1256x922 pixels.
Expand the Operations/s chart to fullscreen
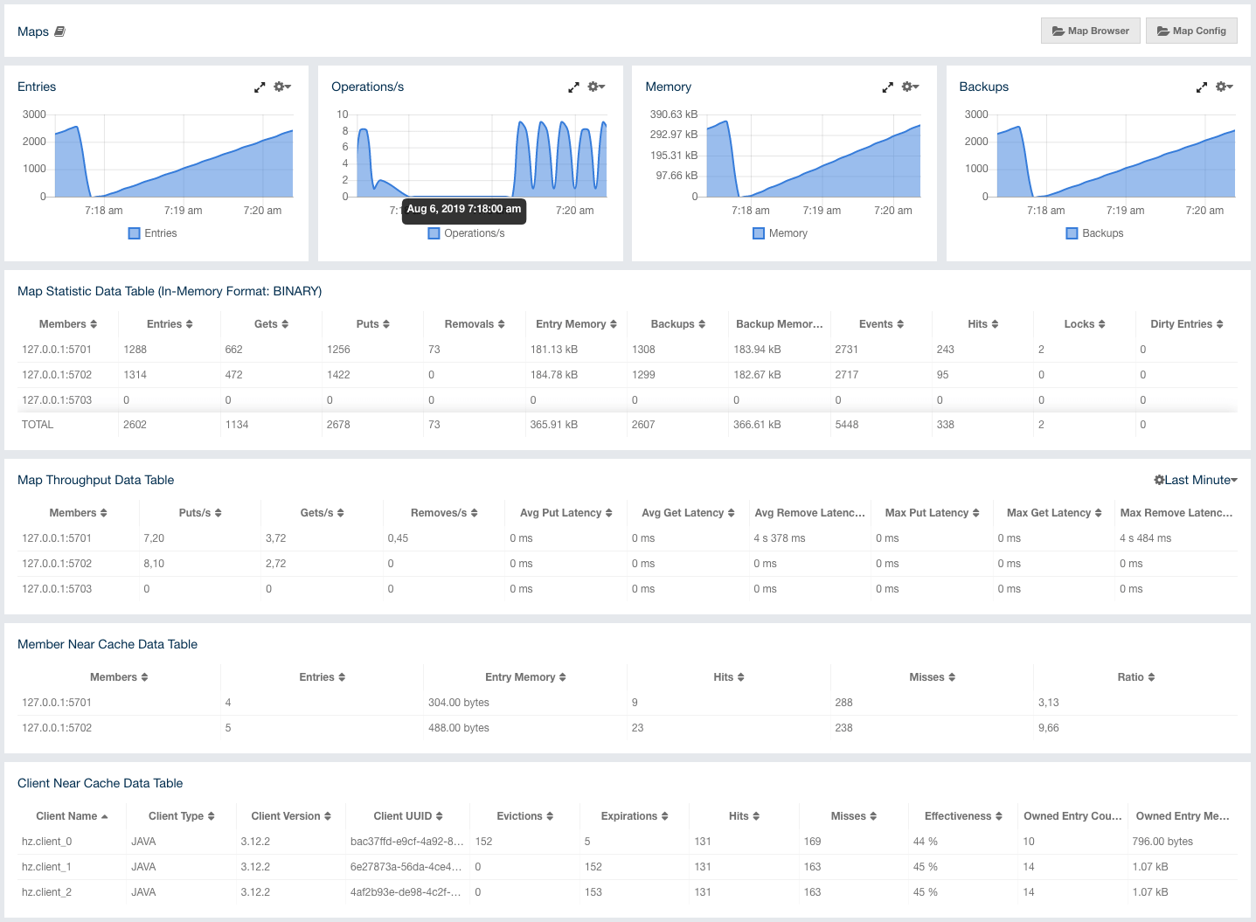573,87
